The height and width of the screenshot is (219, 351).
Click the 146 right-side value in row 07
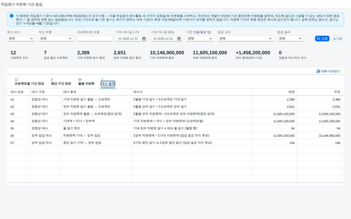pyautogui.click(x=338, y=143)
